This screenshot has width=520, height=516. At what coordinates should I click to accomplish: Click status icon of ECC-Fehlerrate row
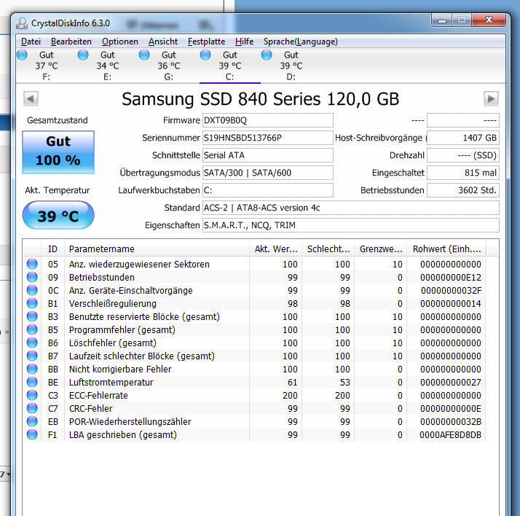[32, 395]
